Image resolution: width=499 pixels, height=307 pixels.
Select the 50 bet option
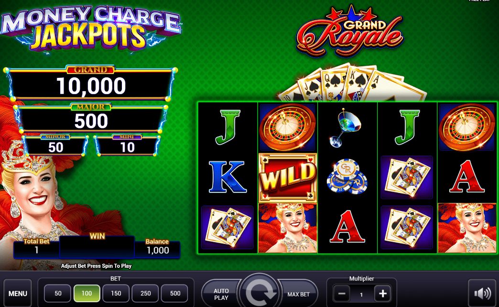(58, 293)
